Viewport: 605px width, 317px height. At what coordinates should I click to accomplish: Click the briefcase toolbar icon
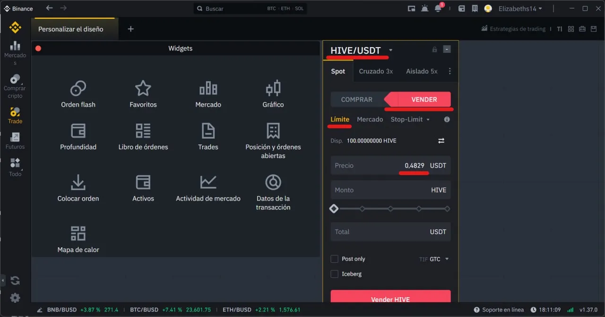click(582, 29)
